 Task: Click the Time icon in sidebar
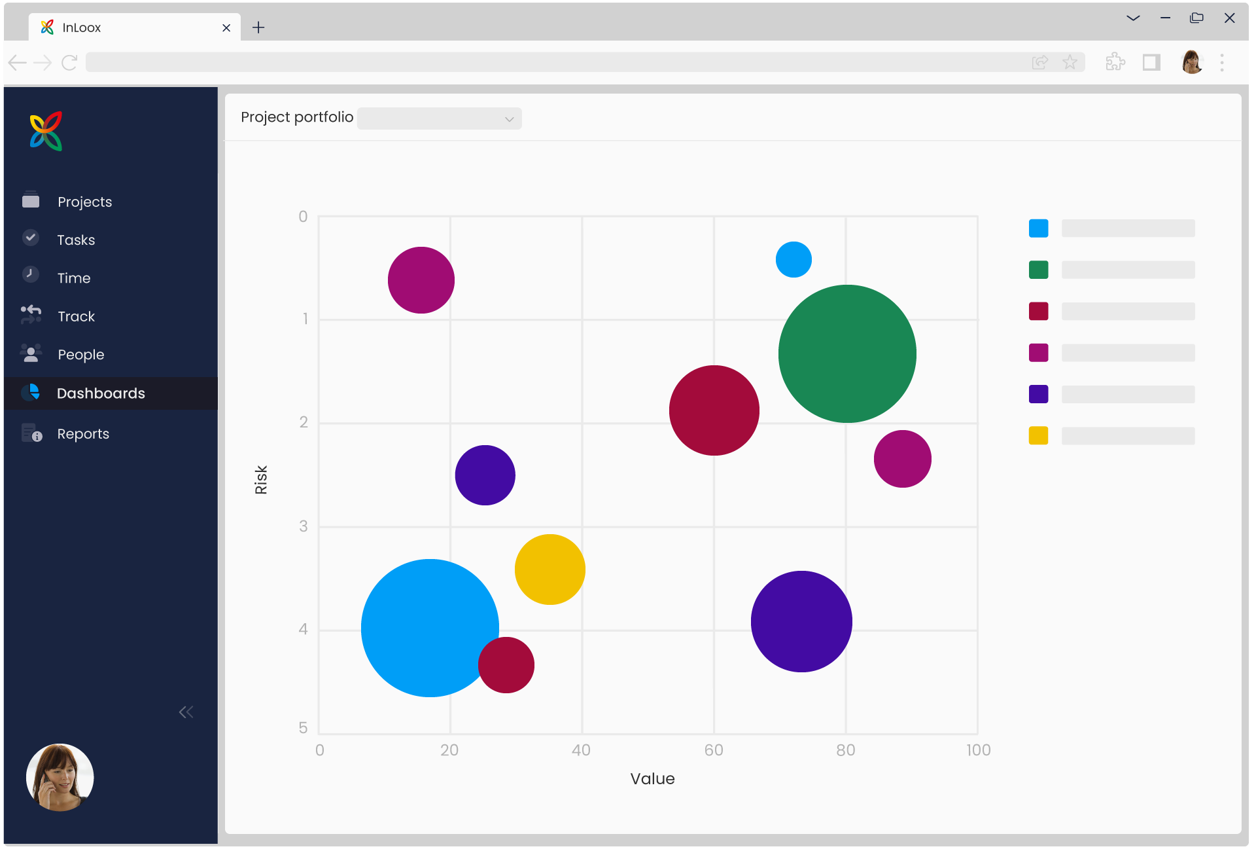click(x=30, y=278)
